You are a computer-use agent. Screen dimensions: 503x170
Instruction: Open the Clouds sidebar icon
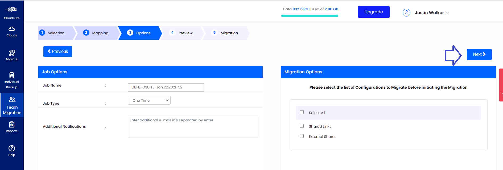(x=12, y=29)
